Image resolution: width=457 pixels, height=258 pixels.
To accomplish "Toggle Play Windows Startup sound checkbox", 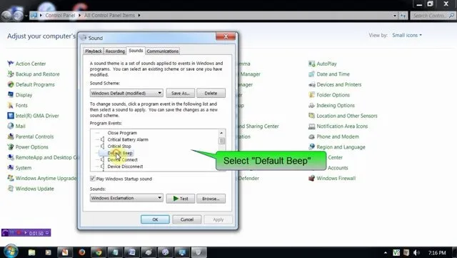I will [x=93, y=179].
